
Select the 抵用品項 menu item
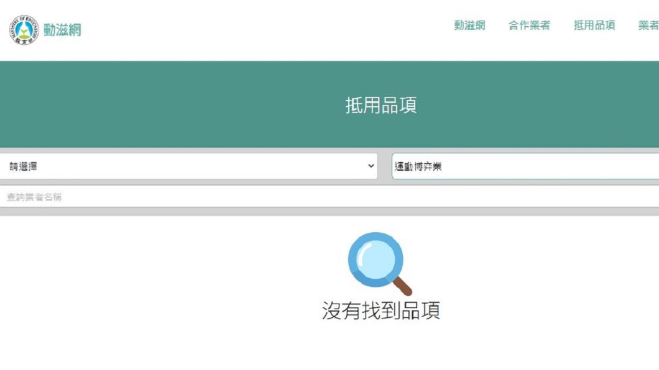point(594,25)
